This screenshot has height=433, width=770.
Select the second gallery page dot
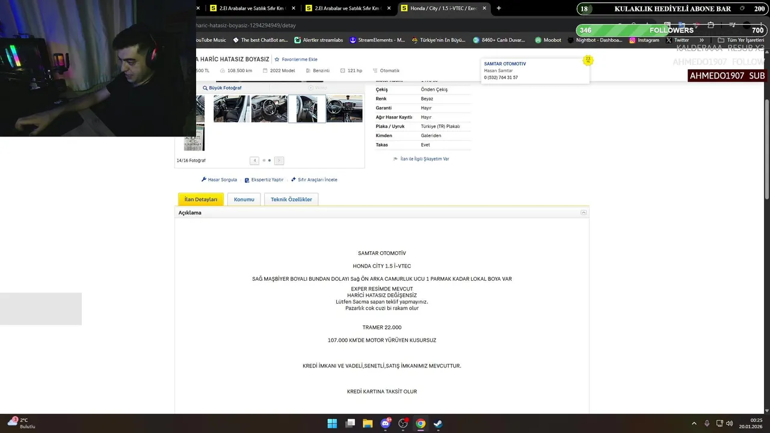coord(269,161)
